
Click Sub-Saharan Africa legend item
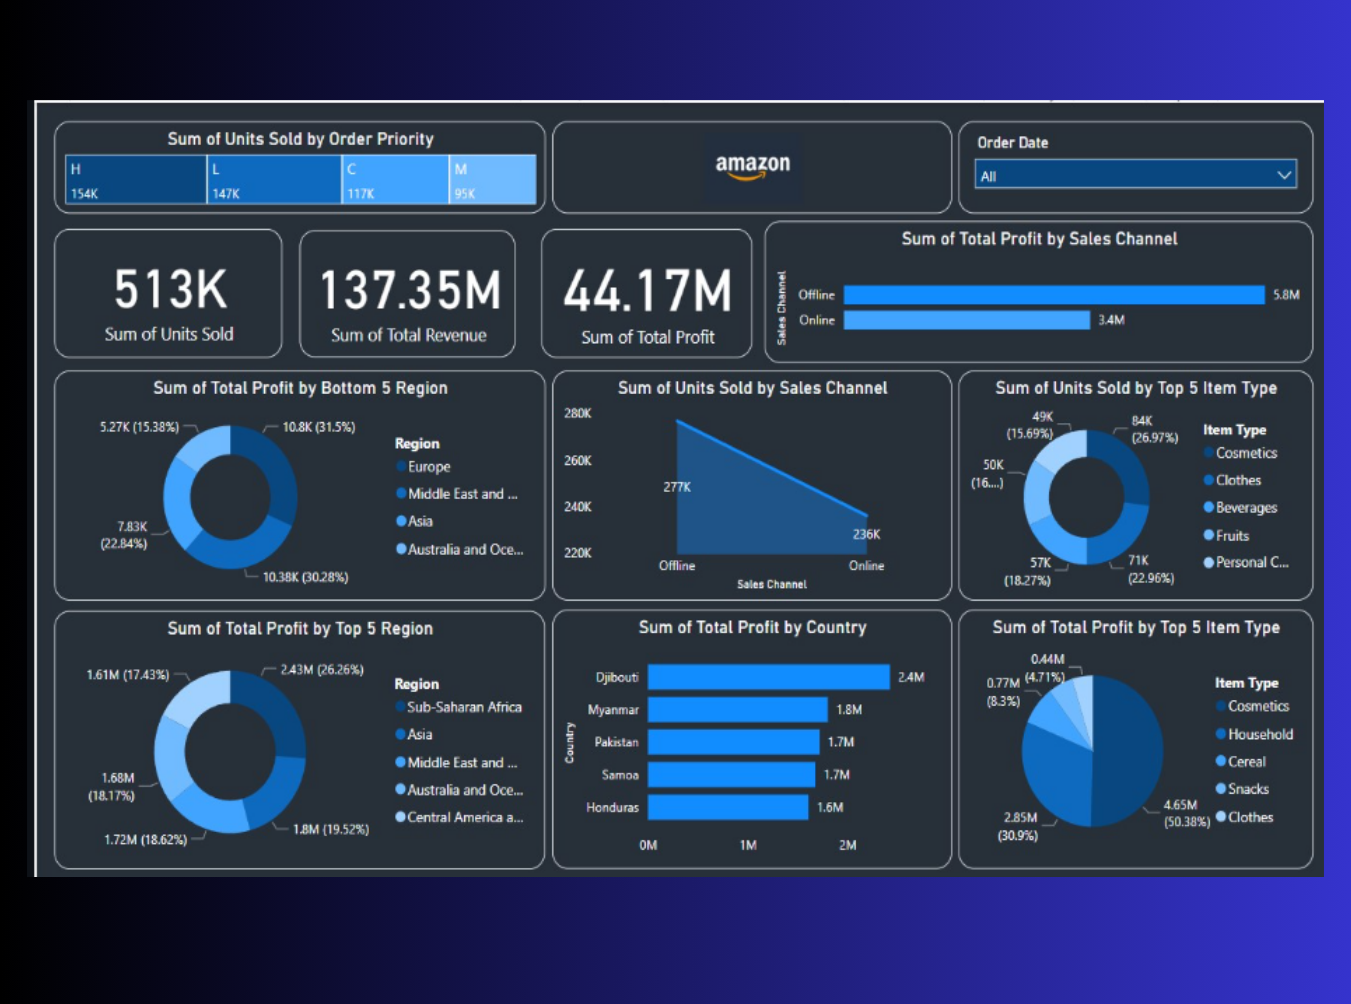[x=458, y=707]
